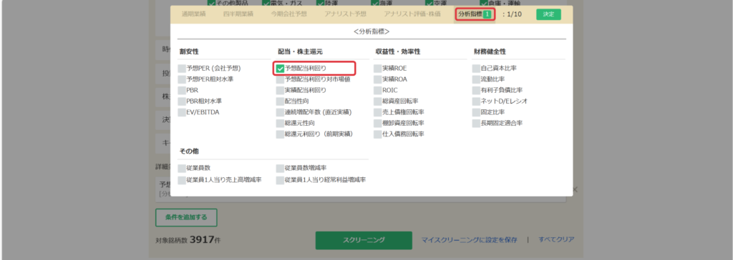Enable the 総還元性向 checkbox
This screenshot has width=733, height=260.
(280, 124)
